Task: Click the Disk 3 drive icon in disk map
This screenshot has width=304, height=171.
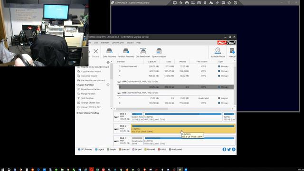Action: click(x=116, y=141)
